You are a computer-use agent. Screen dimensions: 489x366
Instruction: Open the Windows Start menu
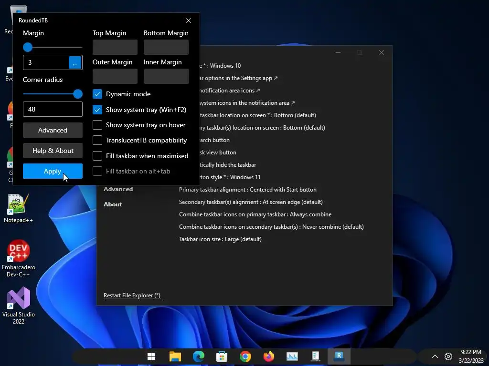click(x=151, y=356)
